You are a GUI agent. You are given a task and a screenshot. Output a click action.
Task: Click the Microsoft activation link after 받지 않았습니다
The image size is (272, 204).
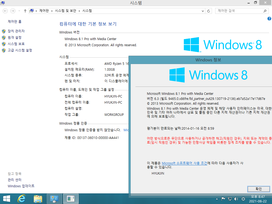[126, 130]
